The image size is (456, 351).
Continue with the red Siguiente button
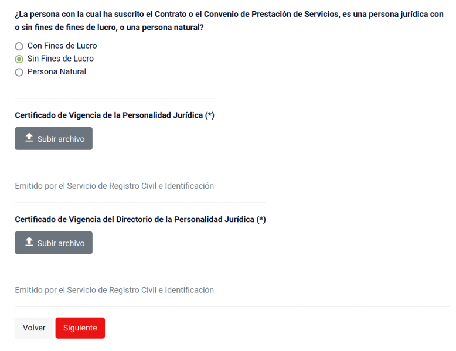(x=80, y=328)
